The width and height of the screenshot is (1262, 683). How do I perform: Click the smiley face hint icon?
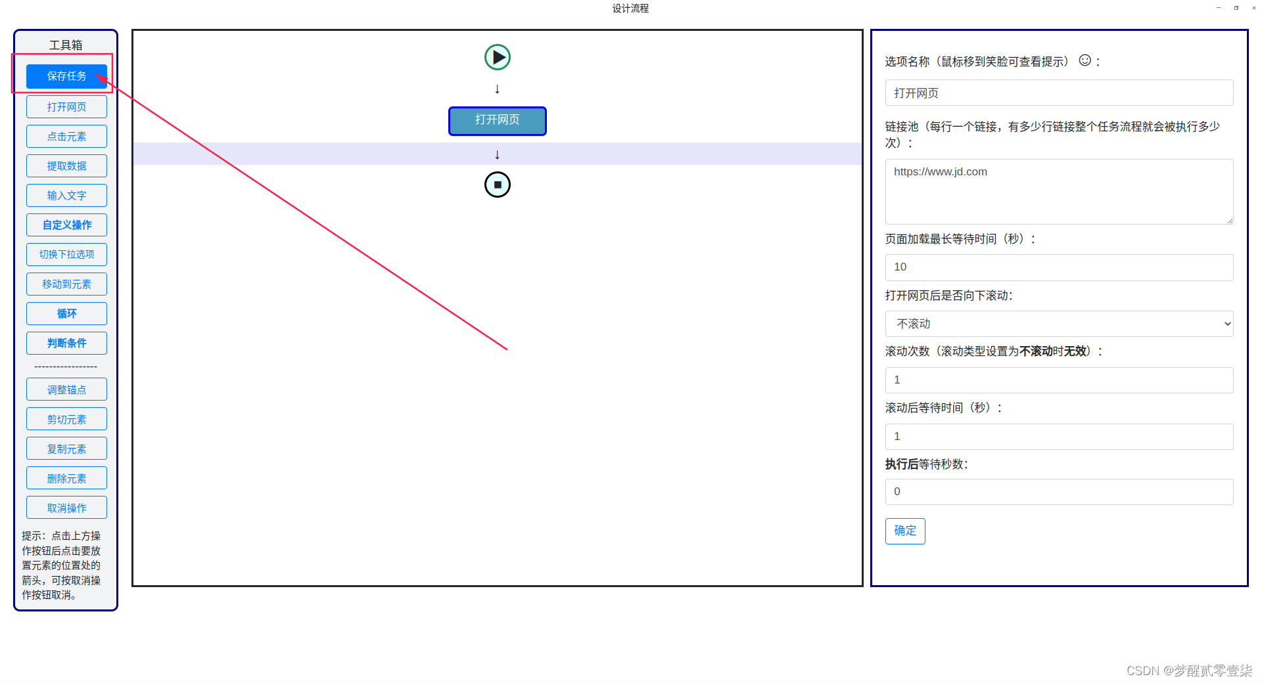(x=1085, y=60)
